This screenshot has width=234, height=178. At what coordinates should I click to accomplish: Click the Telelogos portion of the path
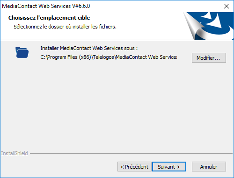coord(103,57)
